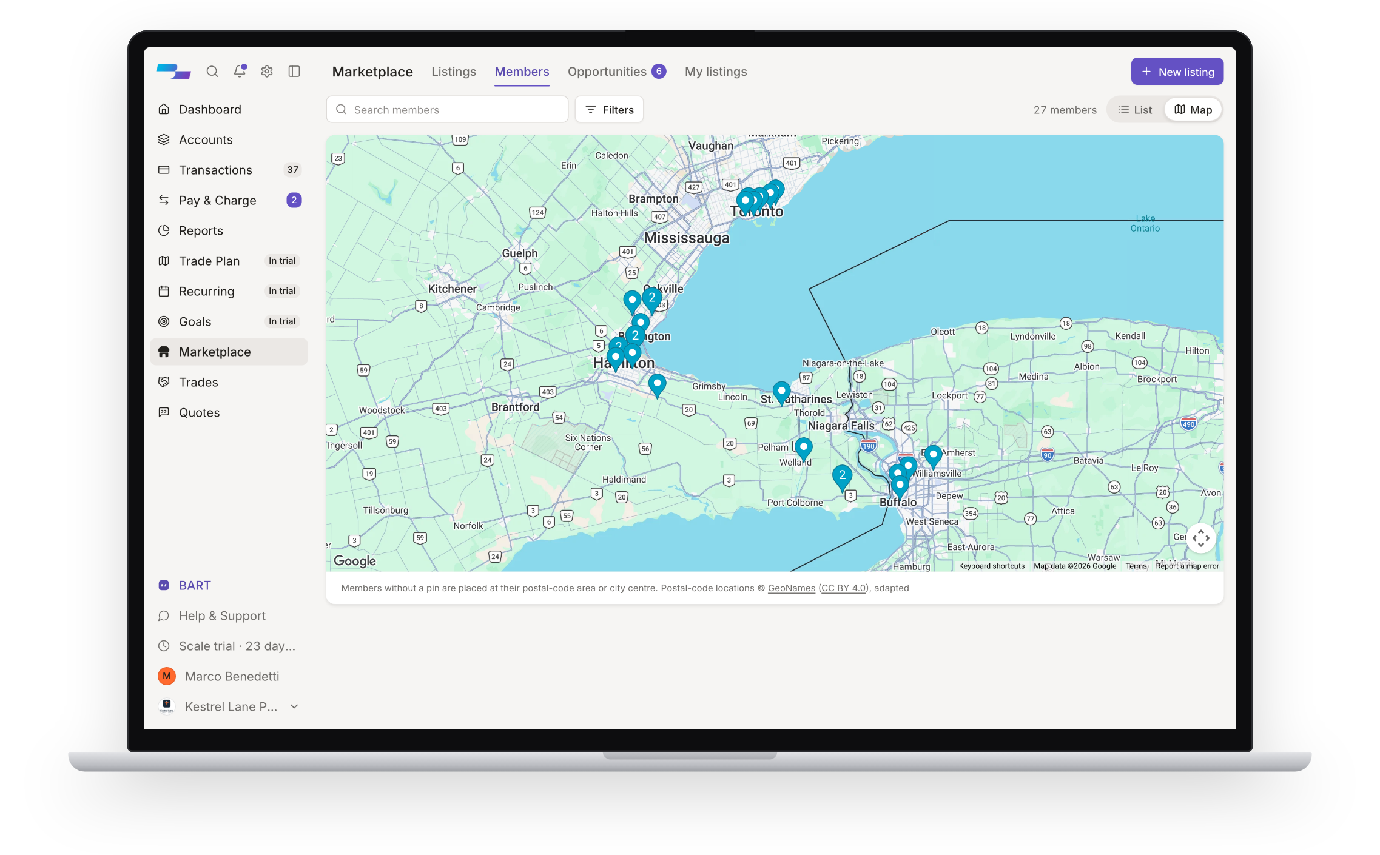The image size is (1380, 855).
Task: Switch to Map view
Action: point(1193,110)
